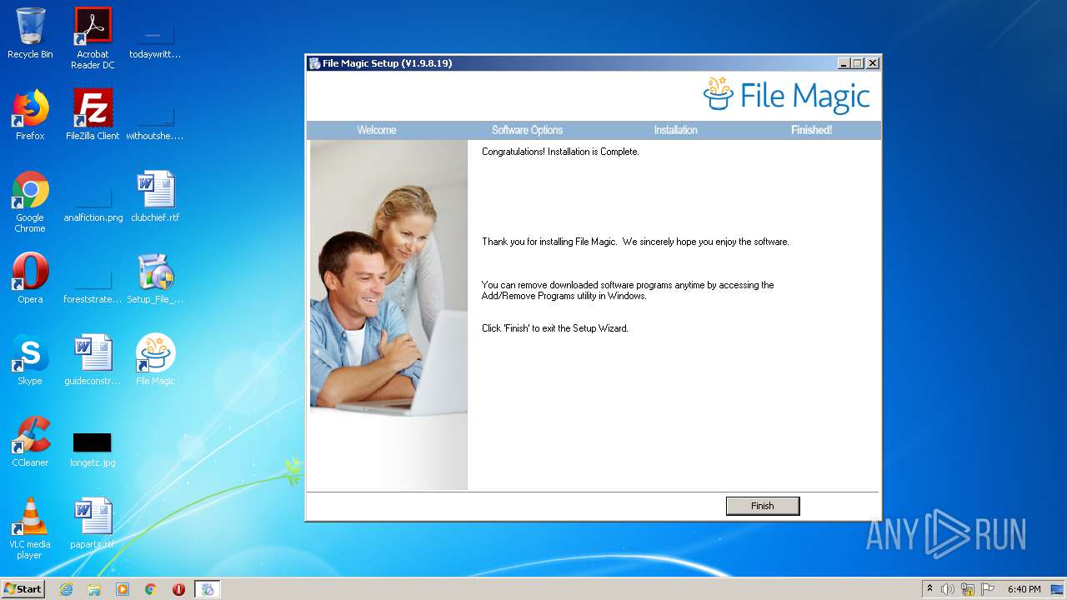Open the Skype desktop shortcut

tap(30, 360)
